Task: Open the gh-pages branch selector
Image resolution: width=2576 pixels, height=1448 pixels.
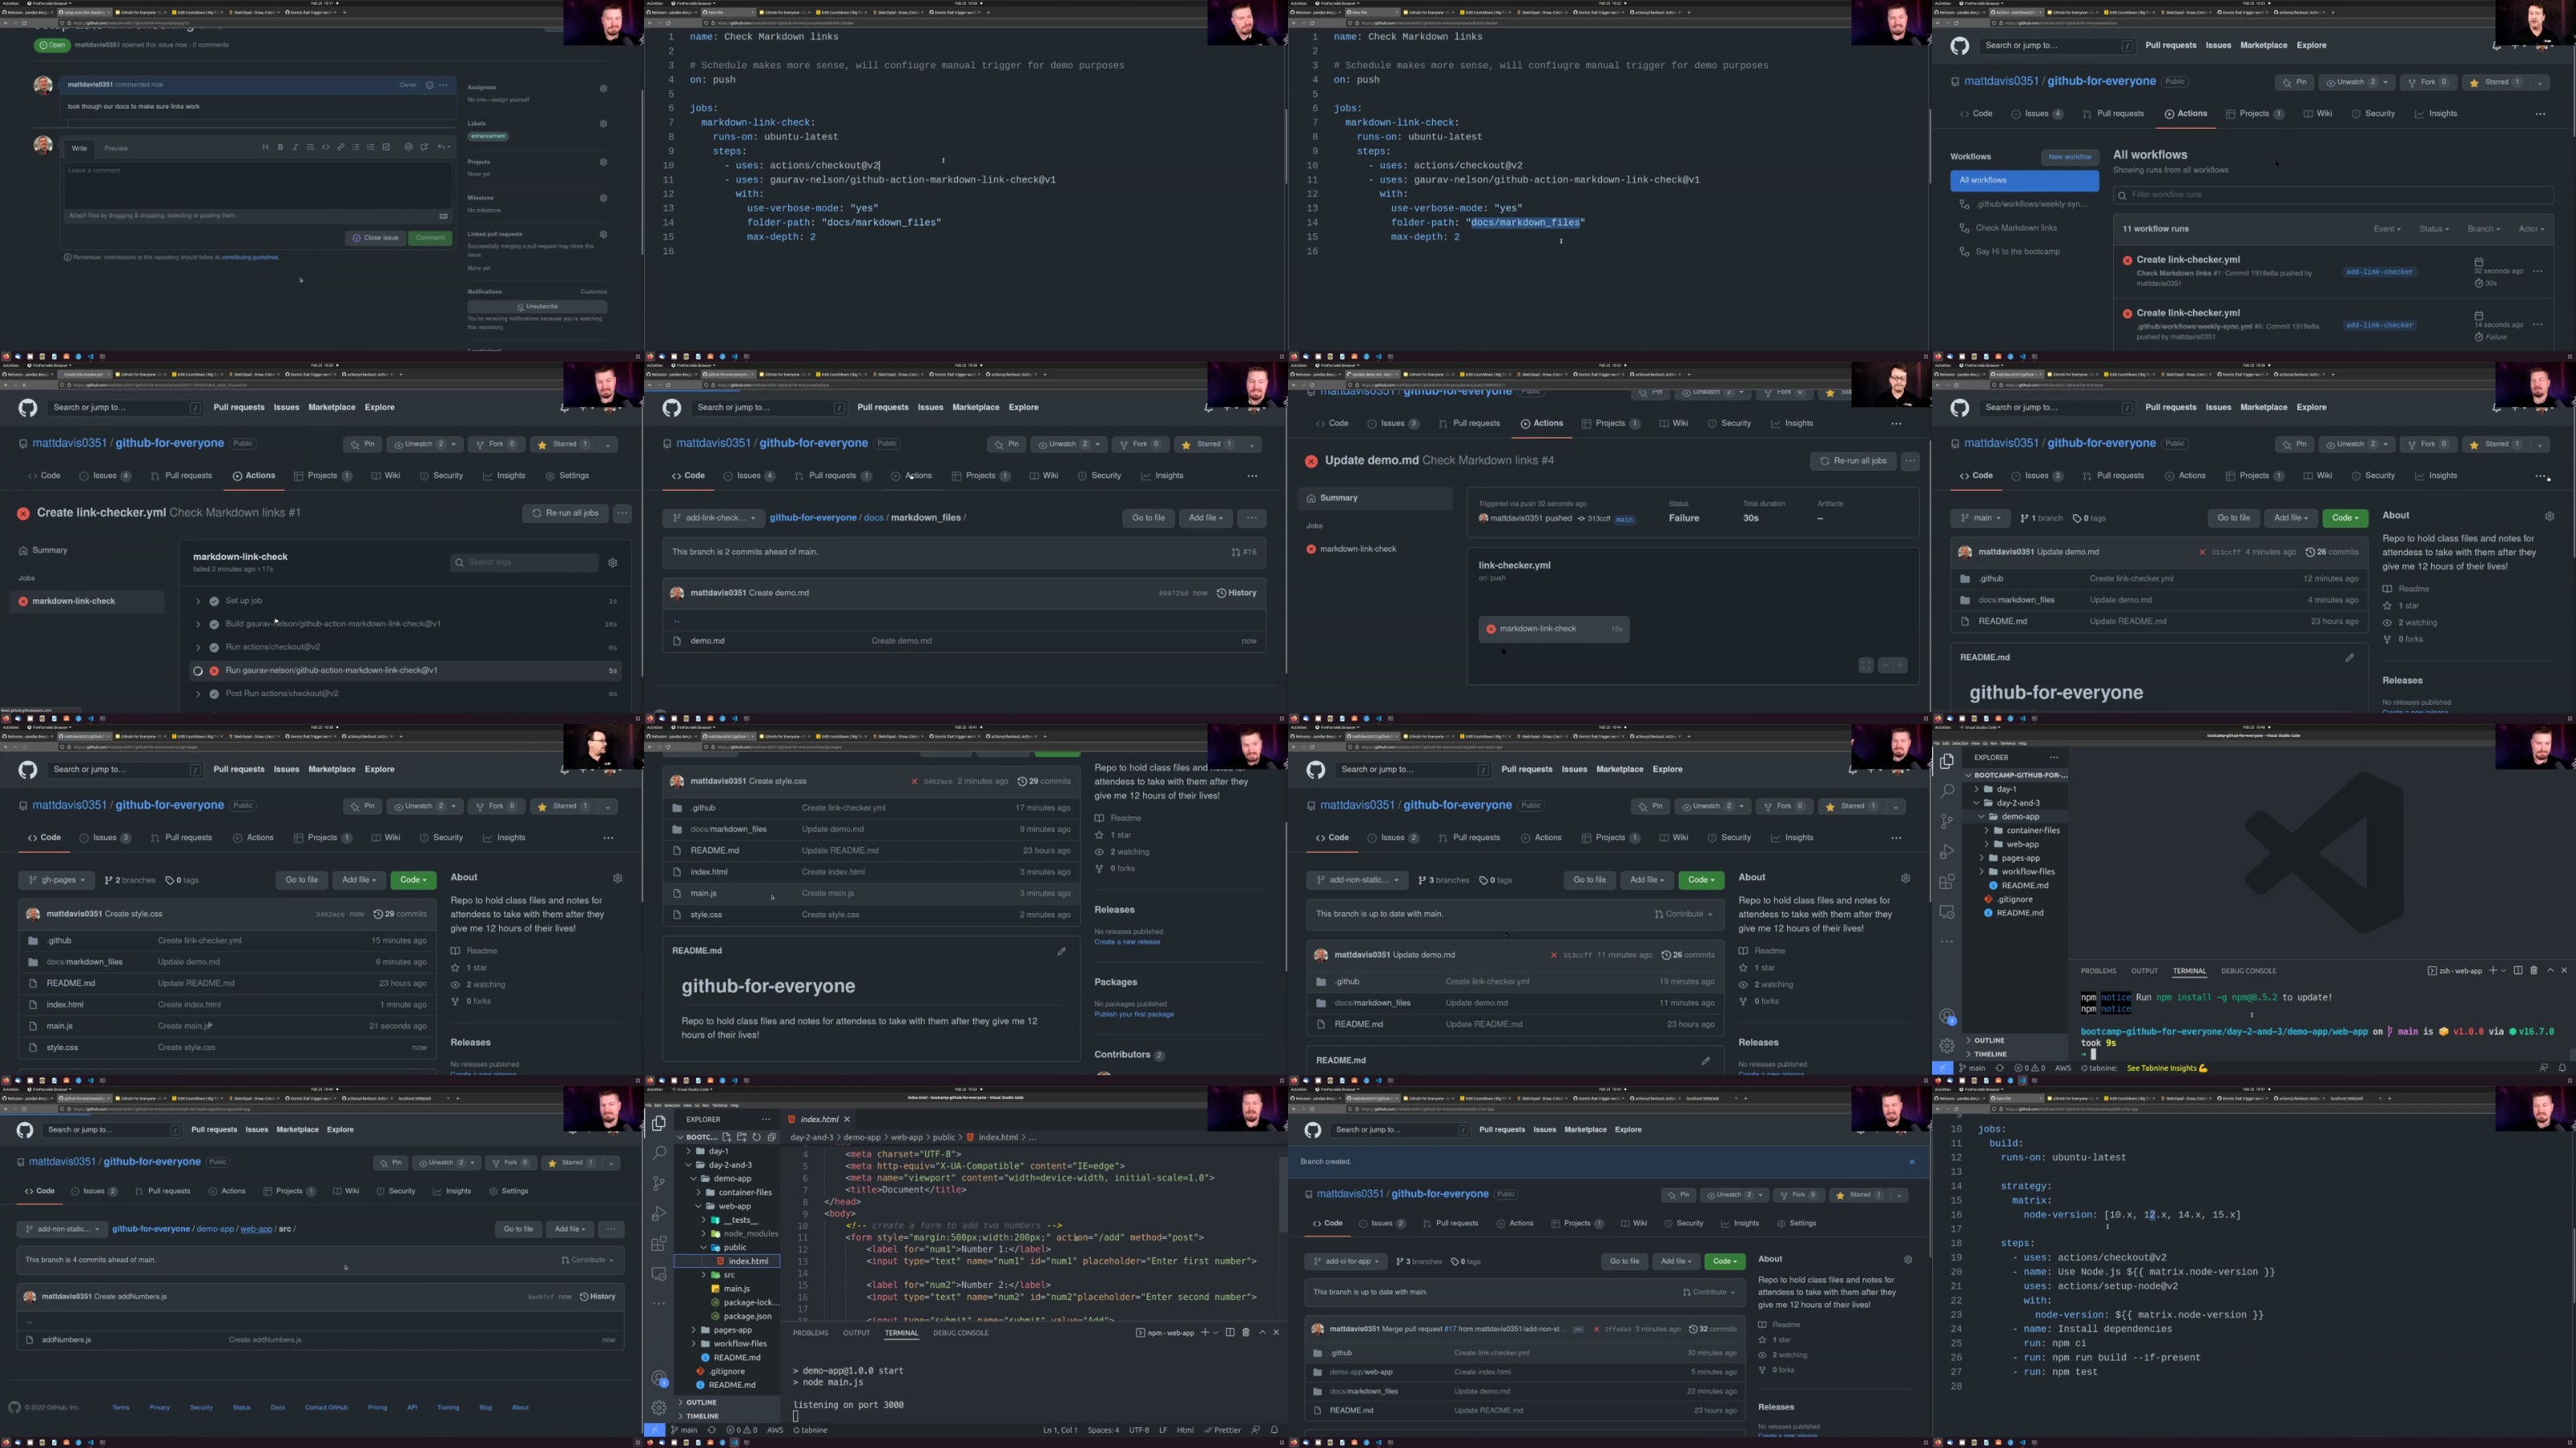Action: 57,880
